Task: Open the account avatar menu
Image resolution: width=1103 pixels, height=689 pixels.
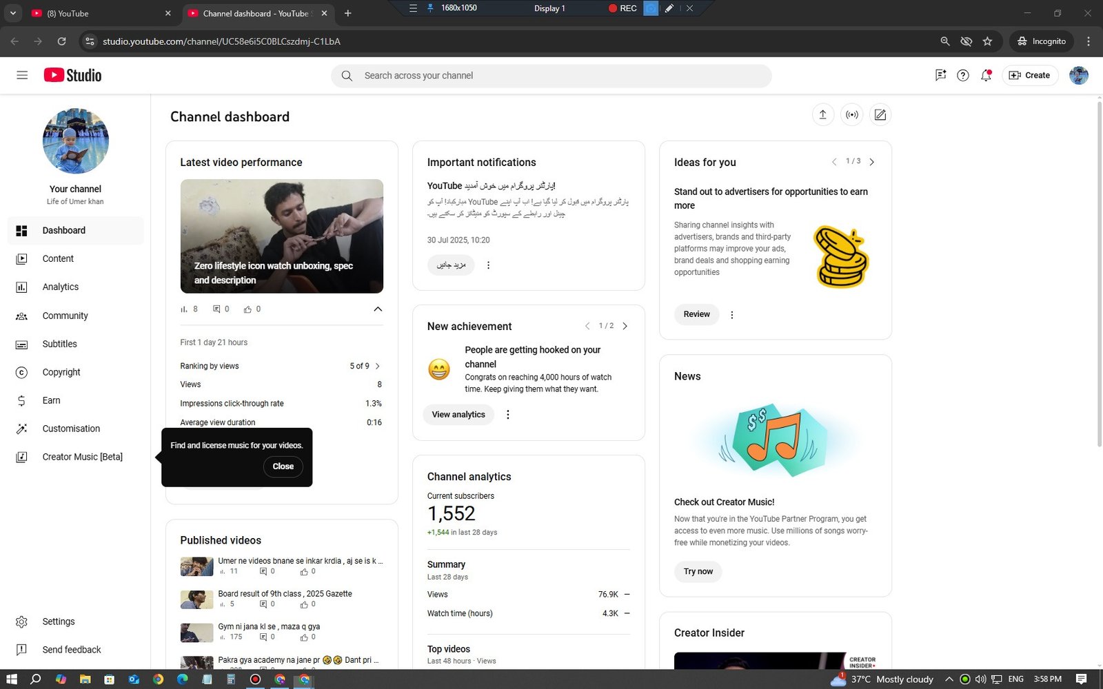Action: coord(1079,75)
